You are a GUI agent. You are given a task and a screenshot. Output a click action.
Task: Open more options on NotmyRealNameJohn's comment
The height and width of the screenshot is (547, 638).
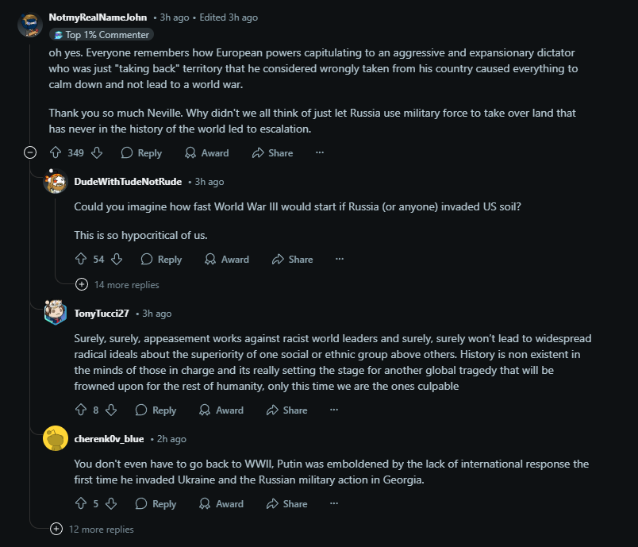tap(320, 152)
